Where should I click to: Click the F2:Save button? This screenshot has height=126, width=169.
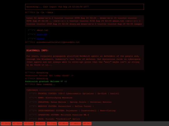point(17,124)
